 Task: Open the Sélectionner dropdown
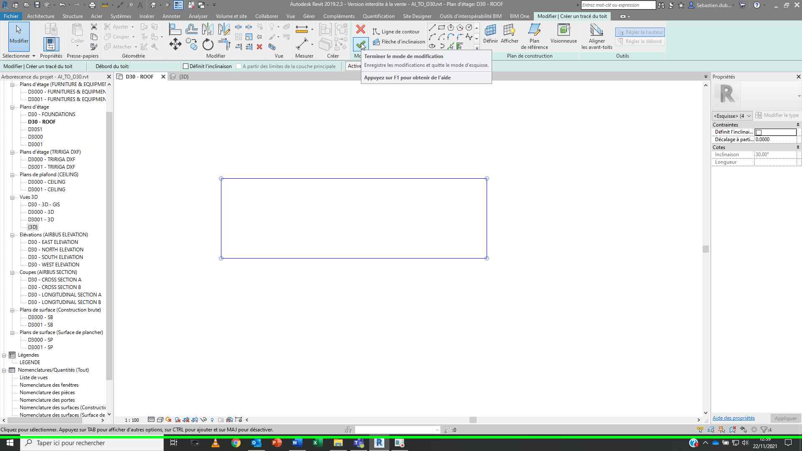19,56
